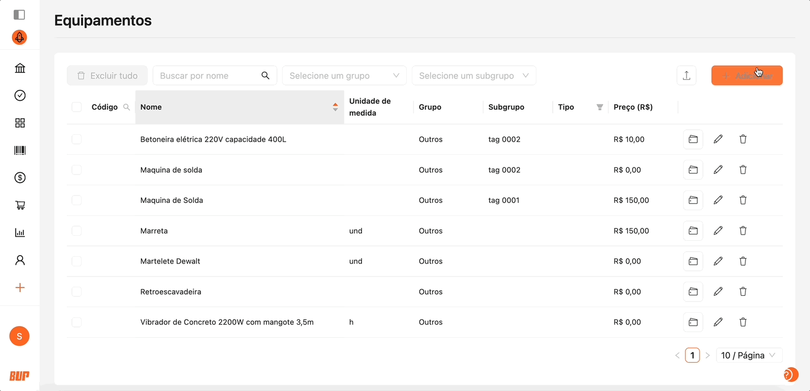Click the bank building icon in sidebar
This screenshot has height=391, width=810.
[x=20, y=69]
